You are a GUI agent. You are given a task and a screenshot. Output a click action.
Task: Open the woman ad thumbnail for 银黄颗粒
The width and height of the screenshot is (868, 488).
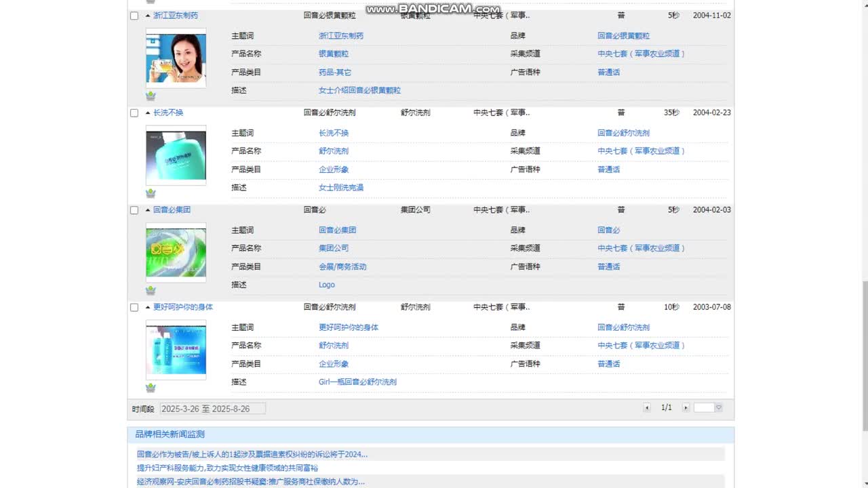click(x=176, y=58)
